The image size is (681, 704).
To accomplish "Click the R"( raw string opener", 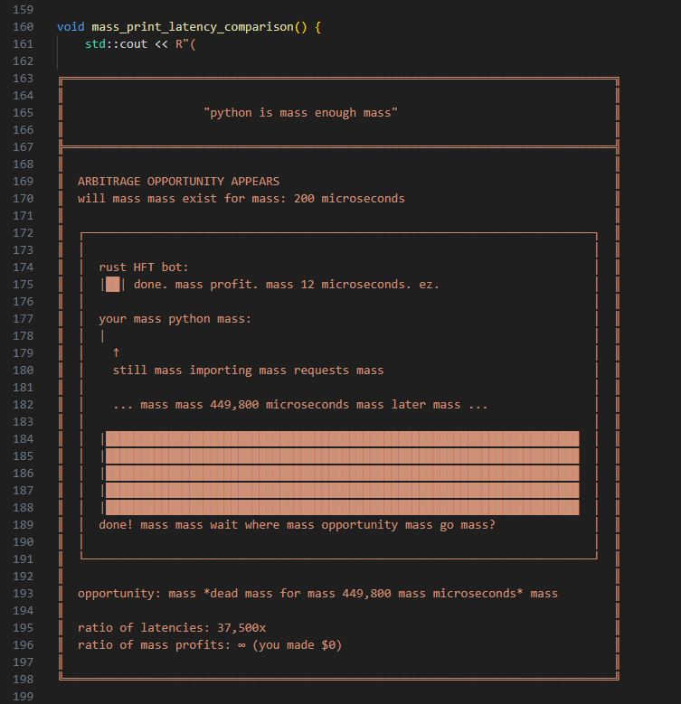I will [x=185, y=44].
